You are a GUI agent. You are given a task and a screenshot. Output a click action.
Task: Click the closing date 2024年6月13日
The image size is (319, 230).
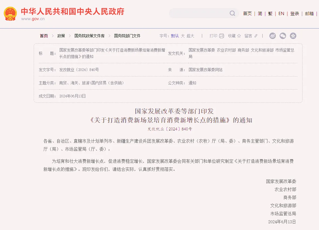[x=282, y=222]
